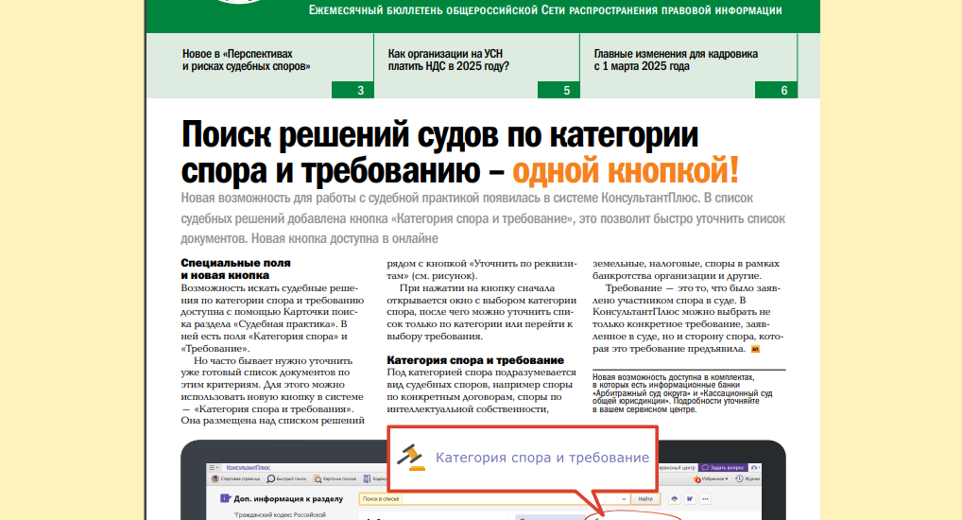Viewport: 962px width, 520px height.
Task: Click 'Гражданский кодекс Российской' entry in window
Action: tap(280, 515)
